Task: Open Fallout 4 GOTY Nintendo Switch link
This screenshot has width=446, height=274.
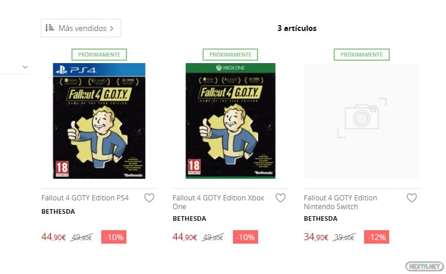Action: click(x=341, y=202)
